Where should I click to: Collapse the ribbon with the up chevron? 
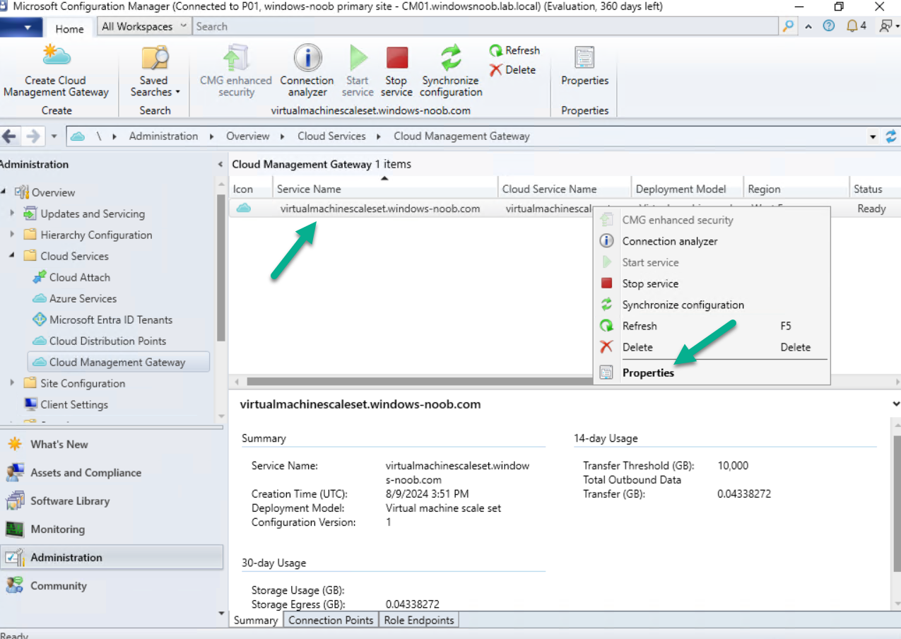(x=808, y=26)
